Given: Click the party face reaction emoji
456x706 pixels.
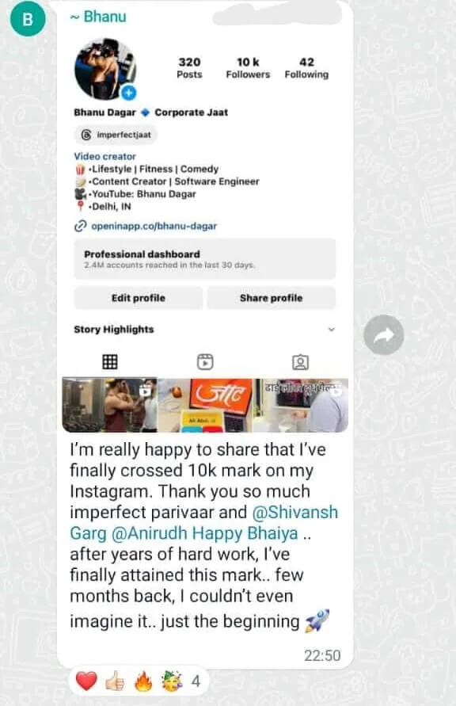Looking at the screenshot, I should pos(173,681).
